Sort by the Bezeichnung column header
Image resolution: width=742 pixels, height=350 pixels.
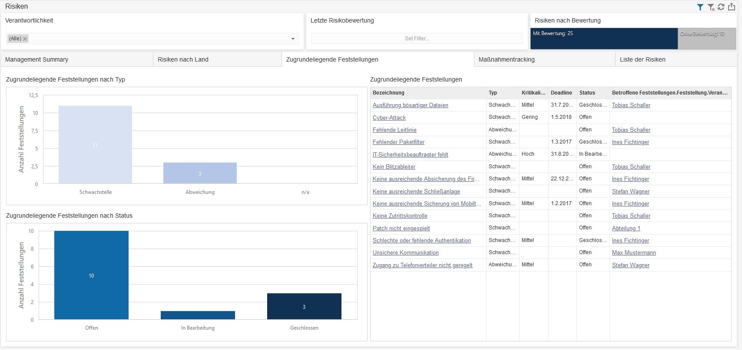388,93
